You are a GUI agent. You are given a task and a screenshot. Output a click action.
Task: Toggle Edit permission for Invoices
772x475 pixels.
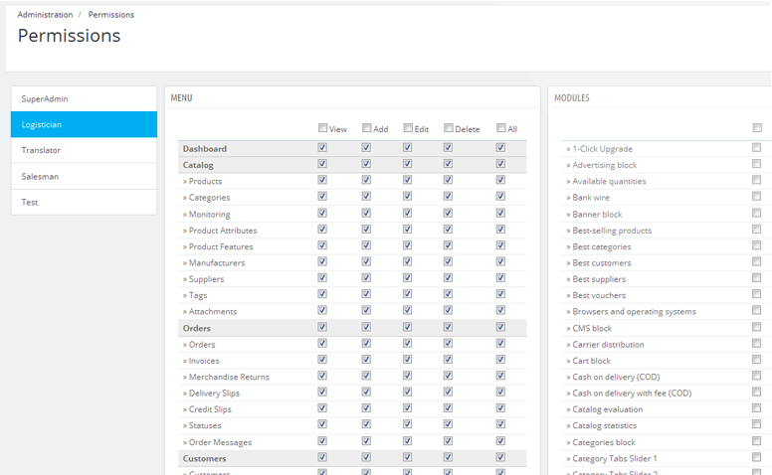pyautogui.click(x=408, y=360)
